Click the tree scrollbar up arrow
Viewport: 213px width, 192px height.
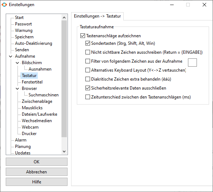point(64,18)
